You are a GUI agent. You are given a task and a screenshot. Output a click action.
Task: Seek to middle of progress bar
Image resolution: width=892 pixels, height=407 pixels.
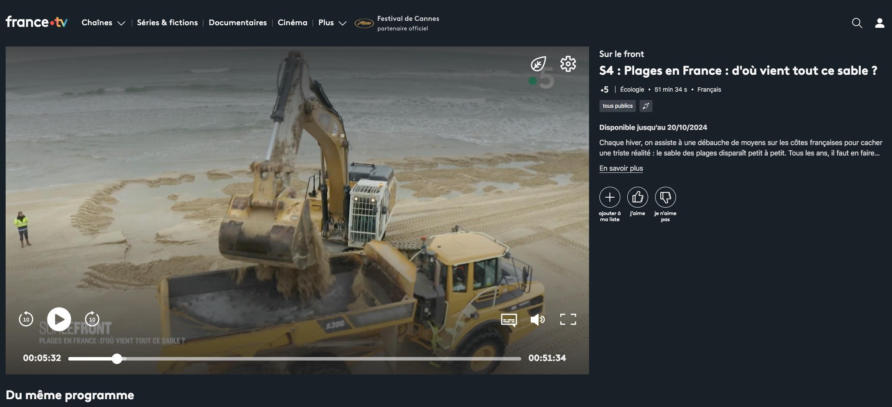[295, 358]
